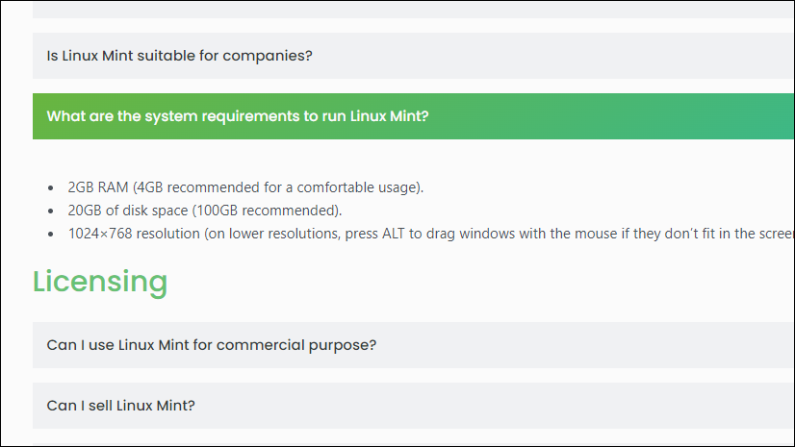Click the bullet point before "1024×768 resolution"
The width and height of the screenshot is (795, 447).
[50, 234]
